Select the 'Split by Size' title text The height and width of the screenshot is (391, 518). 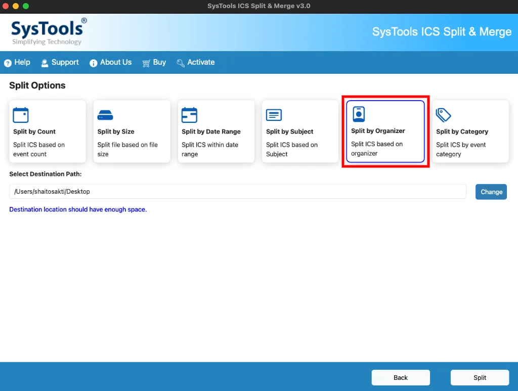tap(116, 132)
